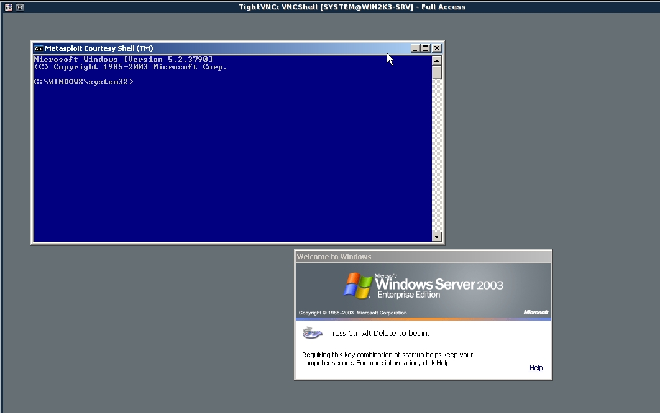
Task: Close the Metasploit Courtesy Shell window
Action: (x=437, y=48)
